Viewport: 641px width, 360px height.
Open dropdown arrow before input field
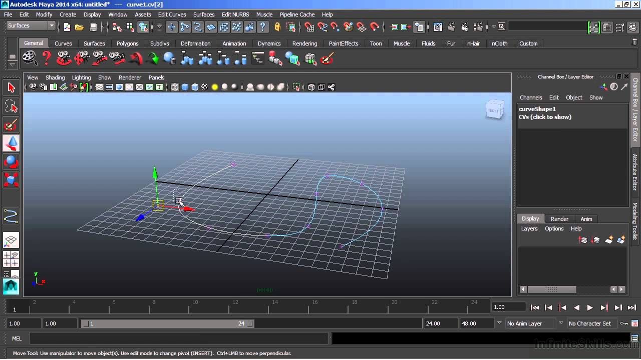pos(494,26)
